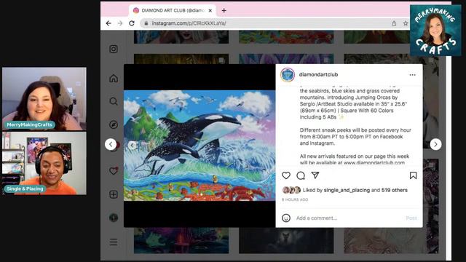Screen dimensions: 466x262
Task: Show previous image in carousel
Action: coord(133,146)
